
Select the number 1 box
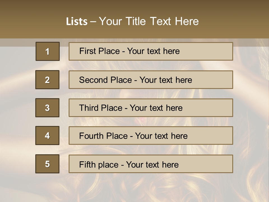pyautogui.click(x=48, y=51)
